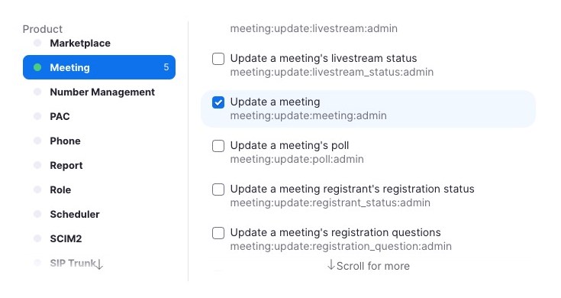This screenshot has height=298, width=561.
Task: Enable Update a meeting's livestream status checkbox
Action: click(x=218, y=59)
